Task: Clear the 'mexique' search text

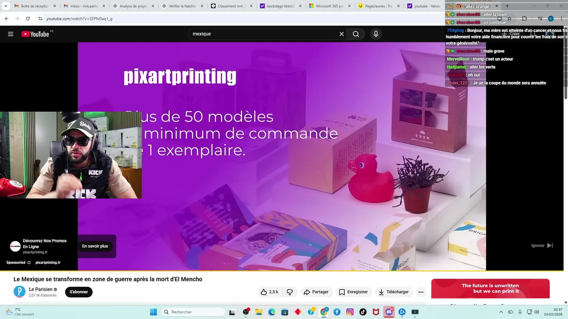Action: [x=342, y=34]
